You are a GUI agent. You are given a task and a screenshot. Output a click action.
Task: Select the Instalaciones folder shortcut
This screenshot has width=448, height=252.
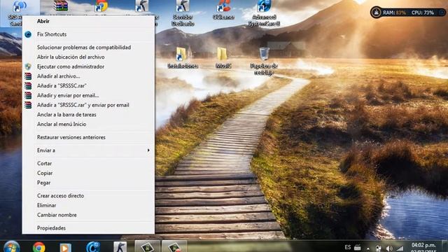[183, 57]
